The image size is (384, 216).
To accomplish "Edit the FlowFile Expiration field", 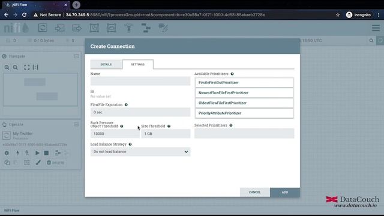I will pos(140,112).
